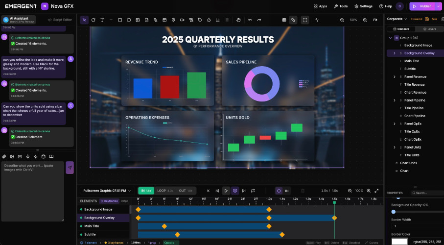Select the line tool
The height and width of the screenshot is (245, 444).
[x=111, y=20]
